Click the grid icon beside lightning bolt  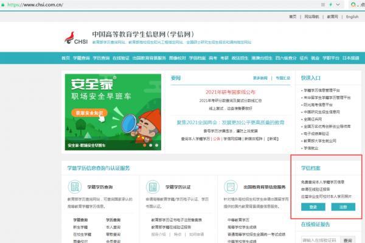click(x=323, y=4)
